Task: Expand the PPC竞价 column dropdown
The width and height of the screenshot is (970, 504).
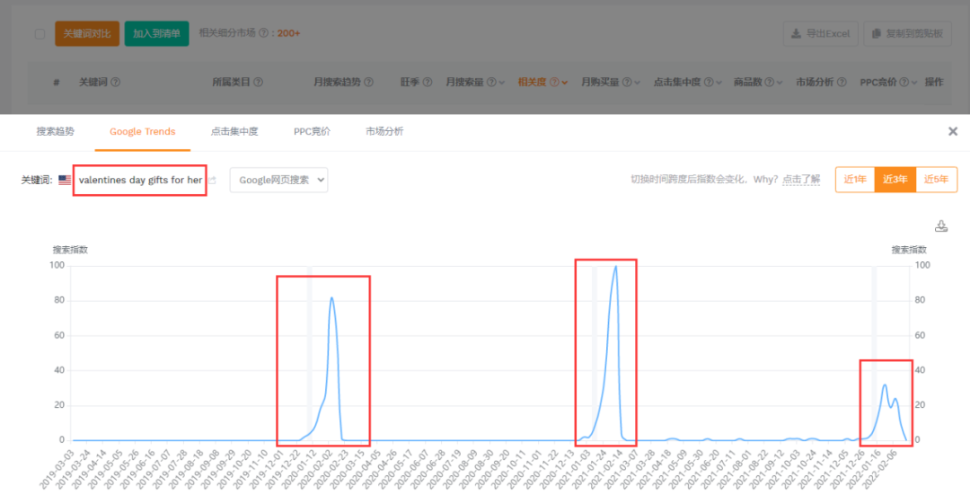Action: (x=914, y=83)
